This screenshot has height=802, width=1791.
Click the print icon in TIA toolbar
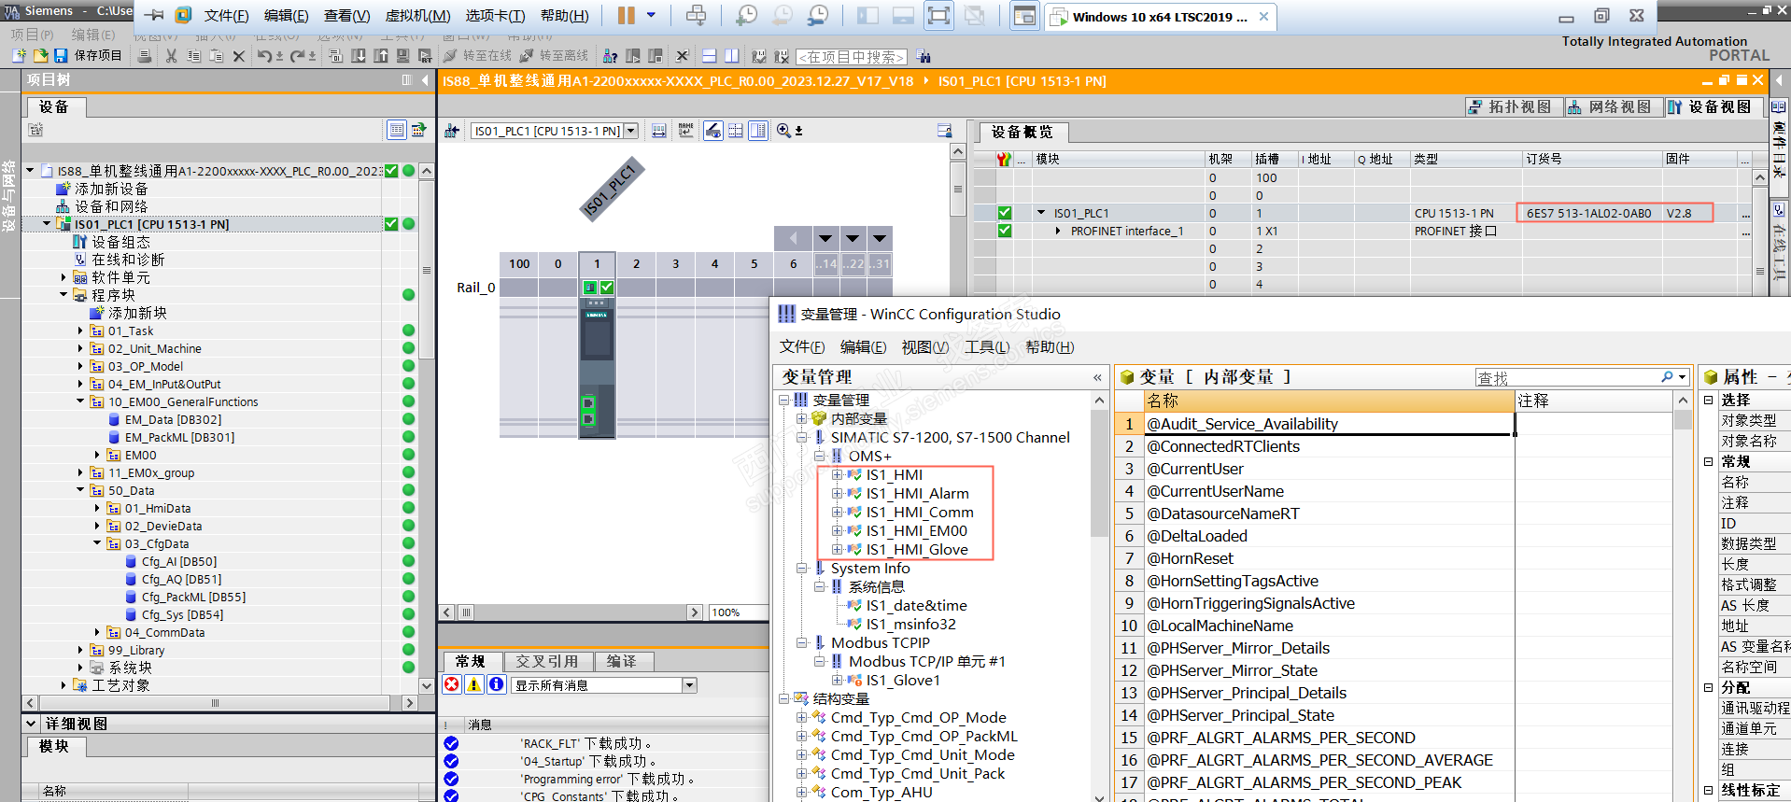[145, 56]
